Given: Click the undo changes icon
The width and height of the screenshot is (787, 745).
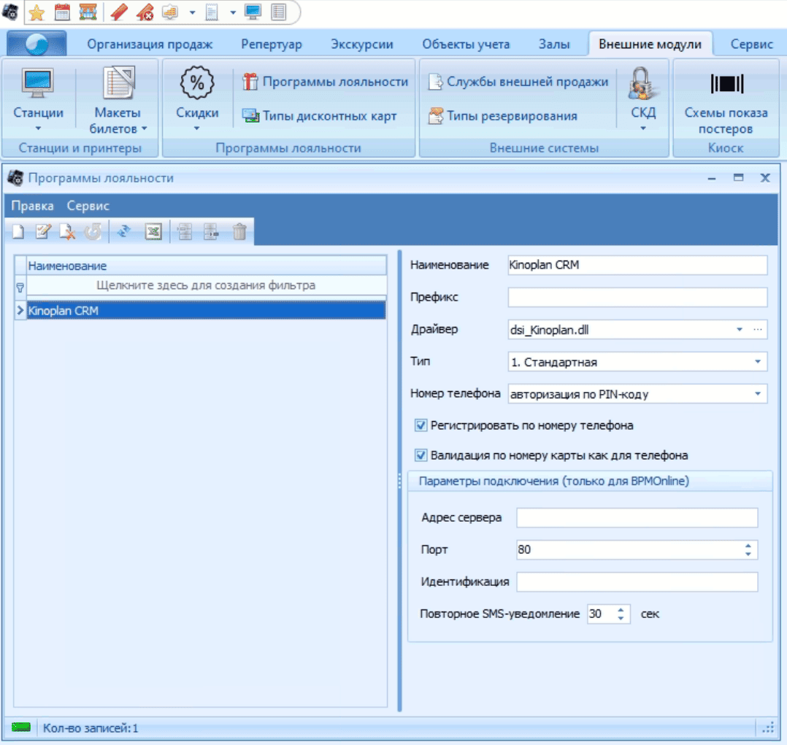Looking at the screenshot, I should (x=93, y=232).
